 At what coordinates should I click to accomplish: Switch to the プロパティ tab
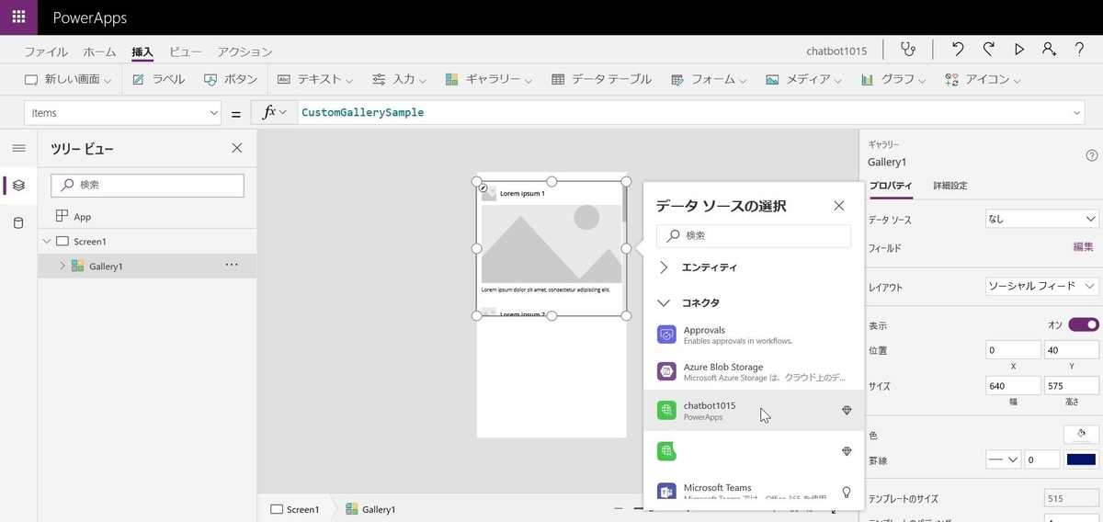tap(891, 186)
